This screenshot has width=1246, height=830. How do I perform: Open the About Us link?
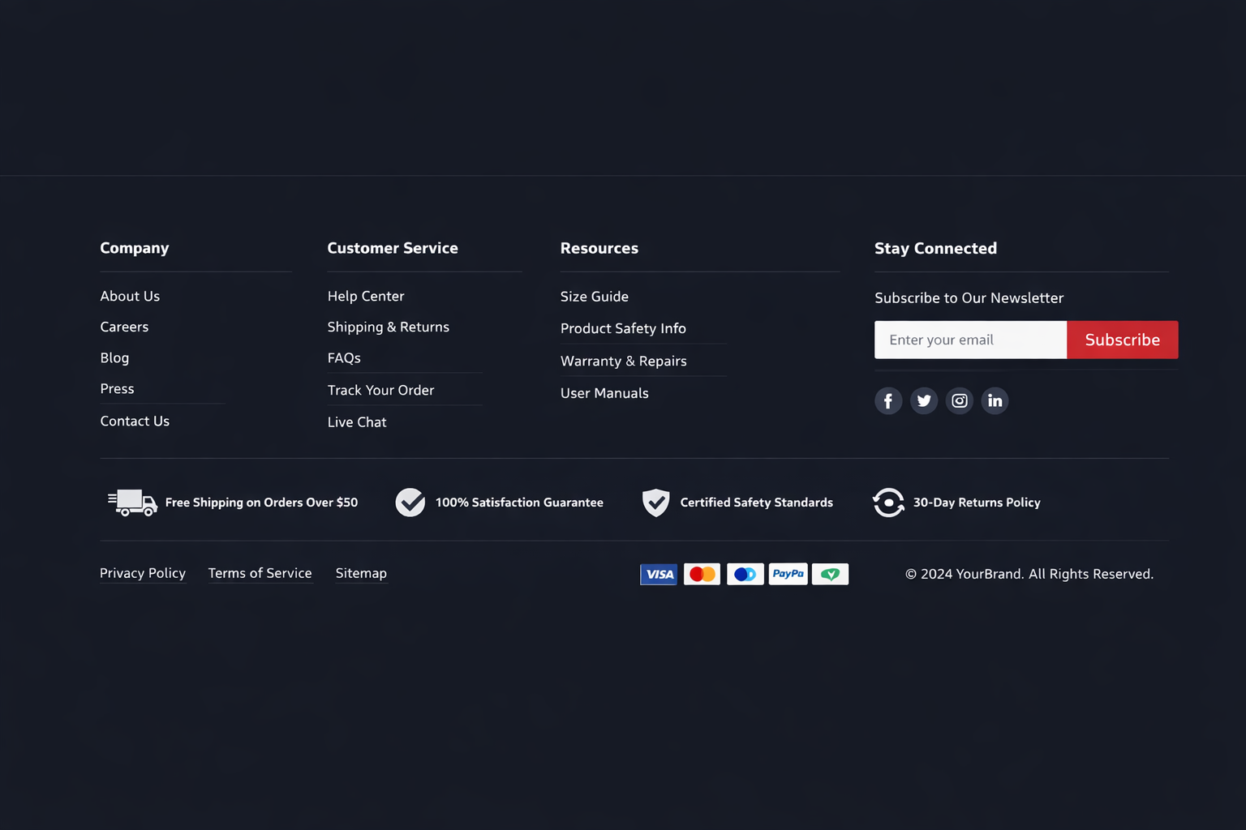130,296
